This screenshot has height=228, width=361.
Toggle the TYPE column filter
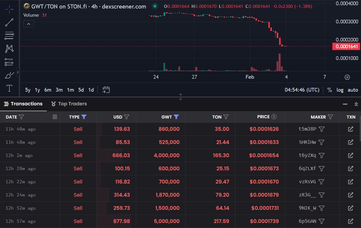tap(84, 117)
